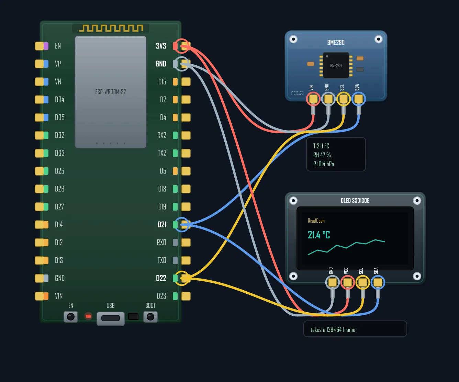The image size is (459, 382).
Task: Push the EN reset button on the ESP32
Action: tap(71, 316)
